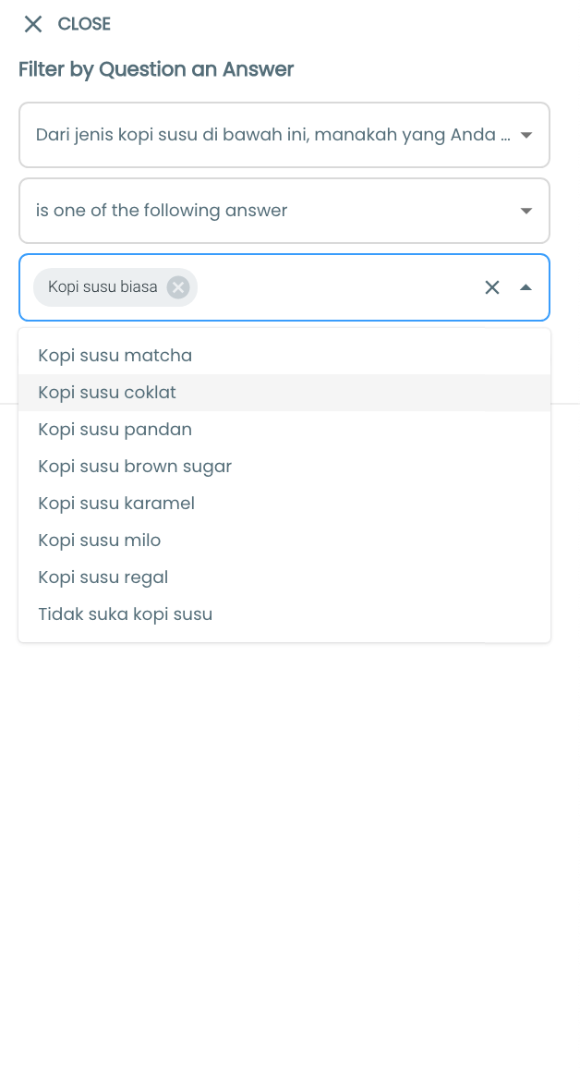580x1070 pixels.
Task: Click the Kopi susu biasa chip label
Action: click(x=103, y=287)
